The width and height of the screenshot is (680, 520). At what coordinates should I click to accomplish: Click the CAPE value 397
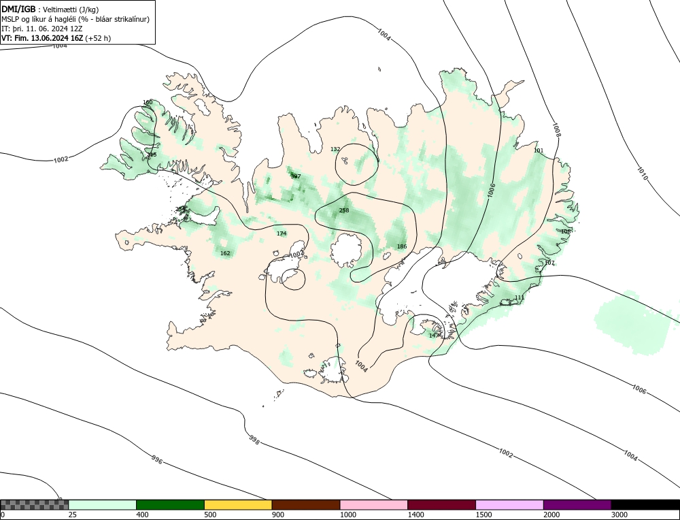tap(295, 176)
